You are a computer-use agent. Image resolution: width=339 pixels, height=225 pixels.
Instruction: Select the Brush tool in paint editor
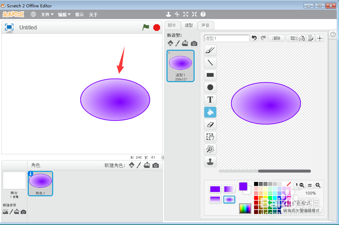click(x=210, y=50)
